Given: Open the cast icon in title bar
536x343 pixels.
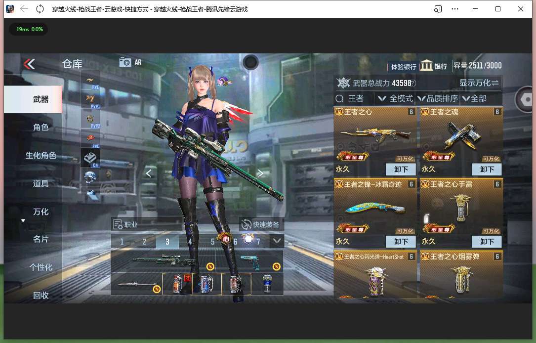Looking at the screenshot, I should click(438, 9).
